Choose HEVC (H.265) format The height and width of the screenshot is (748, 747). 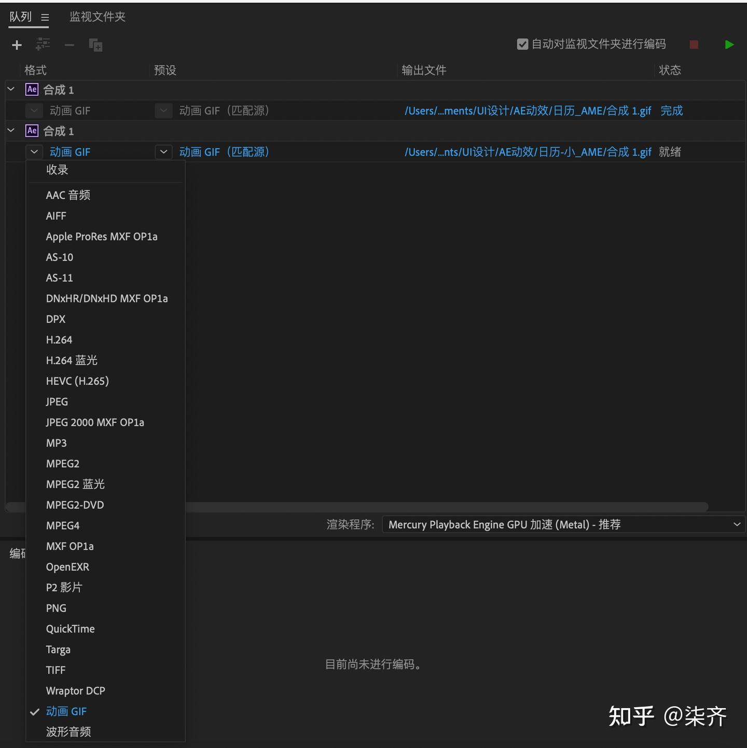tap(106, 381)
